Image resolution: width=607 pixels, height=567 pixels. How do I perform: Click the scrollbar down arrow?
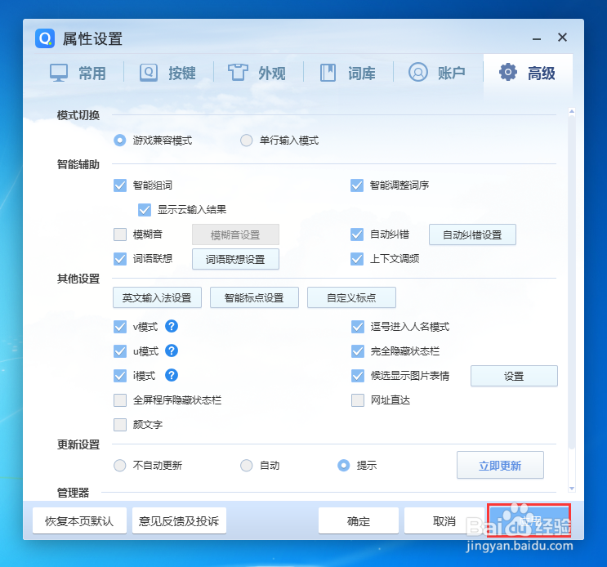pyautogui.click(x=572, y=489)
